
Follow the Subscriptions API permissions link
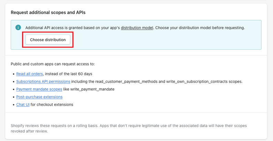tap(43, 82)
